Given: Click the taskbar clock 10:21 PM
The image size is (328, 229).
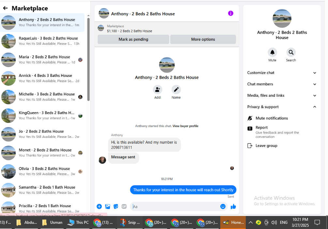Looking at the screenshot, I should coord(300,222).
